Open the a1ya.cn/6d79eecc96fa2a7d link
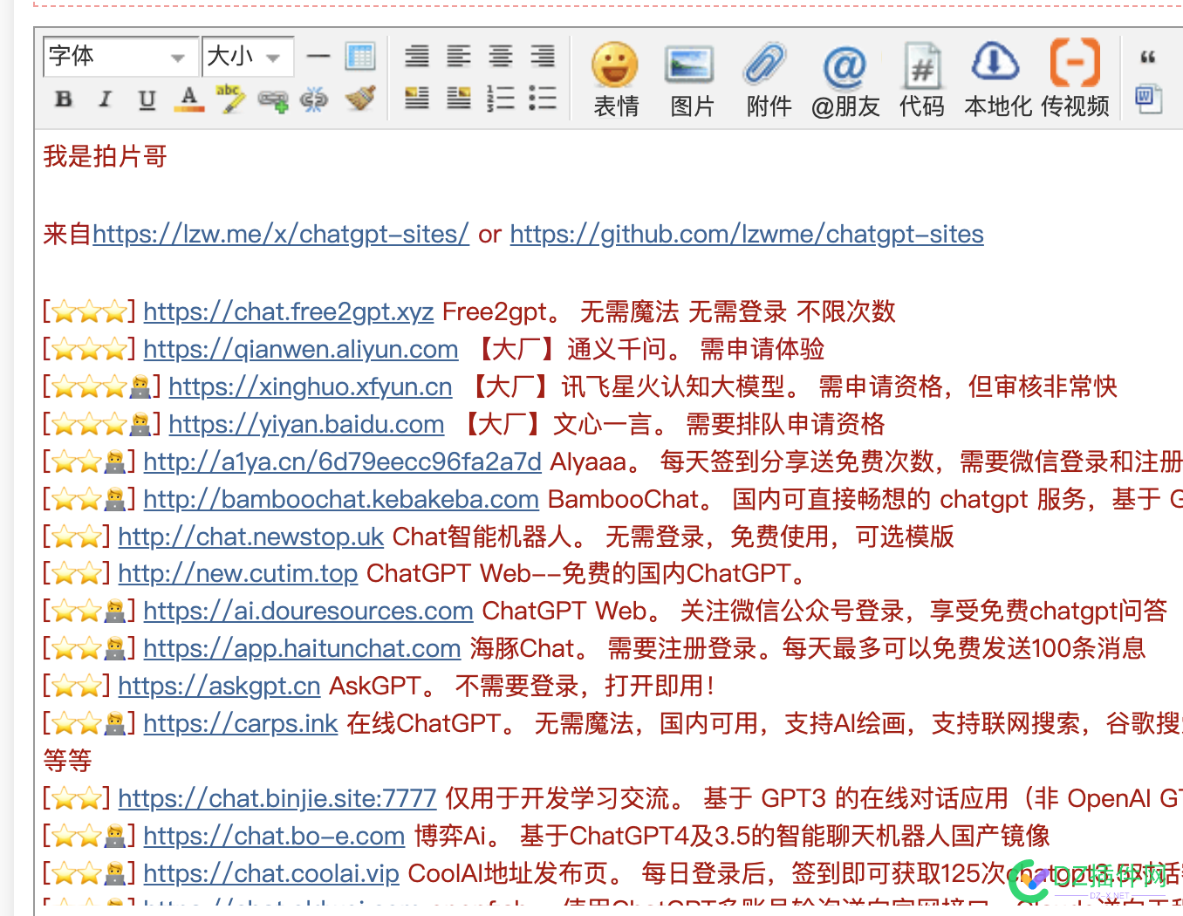 click(x=343, y=461)
